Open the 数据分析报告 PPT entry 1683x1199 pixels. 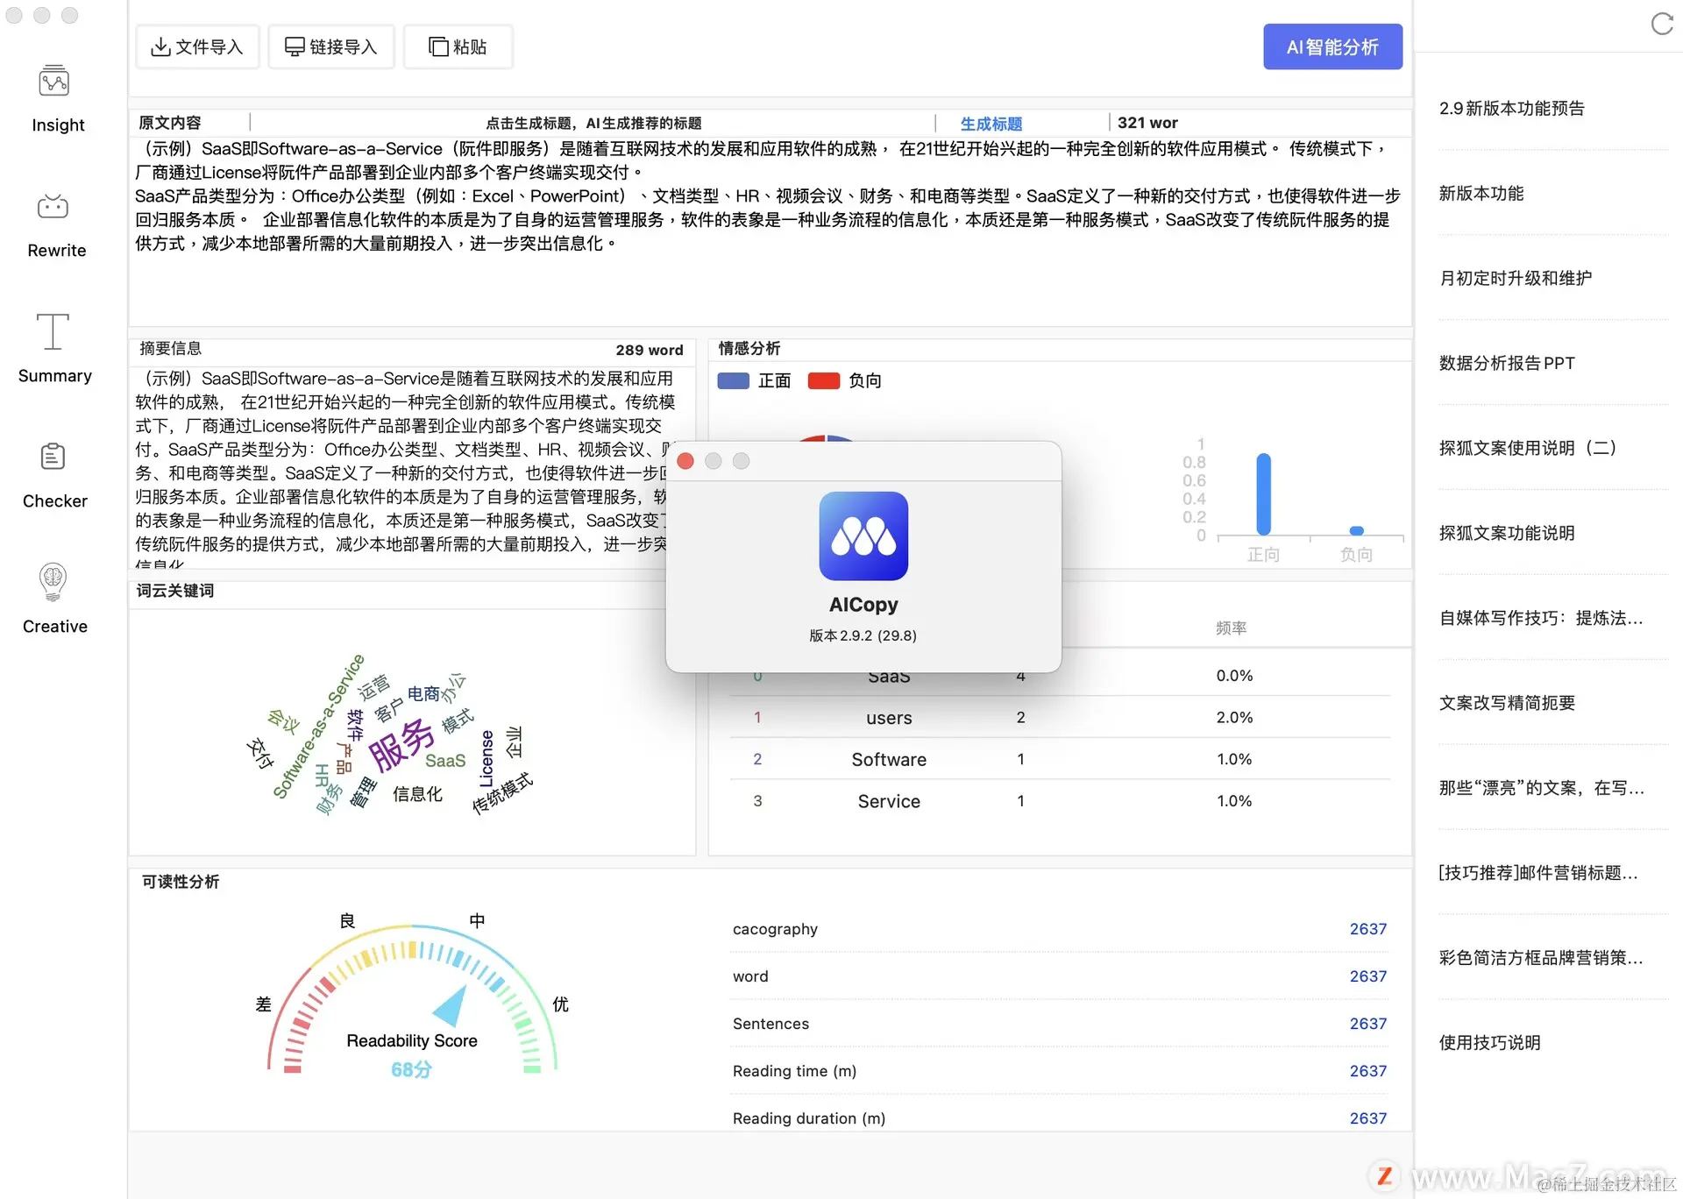click(x=1506, y=363)
